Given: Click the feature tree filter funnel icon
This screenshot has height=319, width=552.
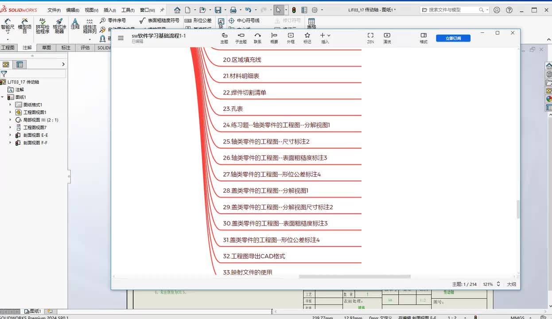Looking at the screenshot, I should tap(4, 74).
